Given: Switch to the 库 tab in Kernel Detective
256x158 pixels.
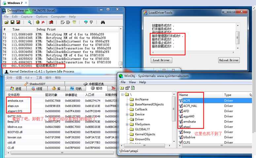Looking at the screenshot, I should [x=56, y=89].
